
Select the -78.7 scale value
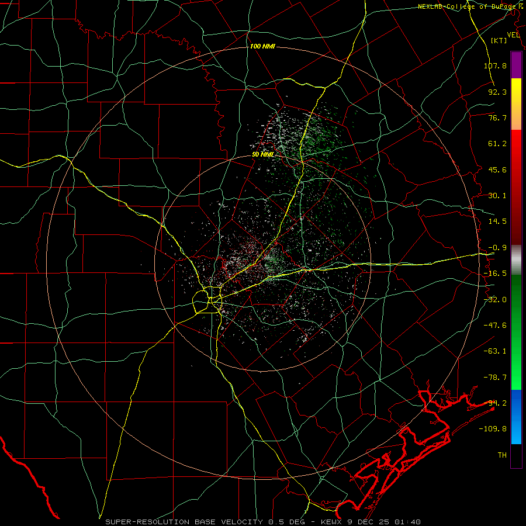[495, 378]
